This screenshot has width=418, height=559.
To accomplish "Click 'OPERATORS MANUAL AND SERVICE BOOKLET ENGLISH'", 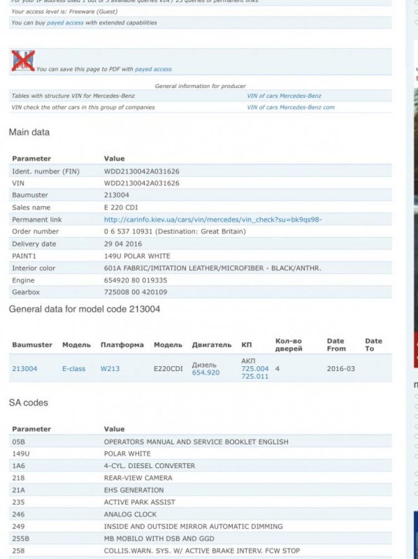I will 196,442.
